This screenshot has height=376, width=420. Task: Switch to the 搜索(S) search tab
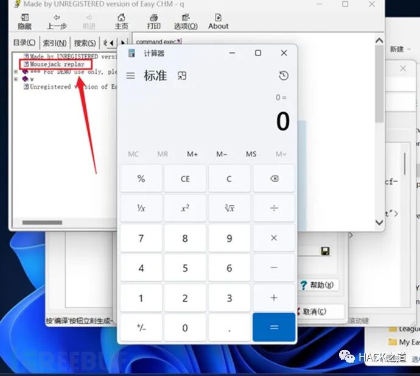[x=85, y=43]
